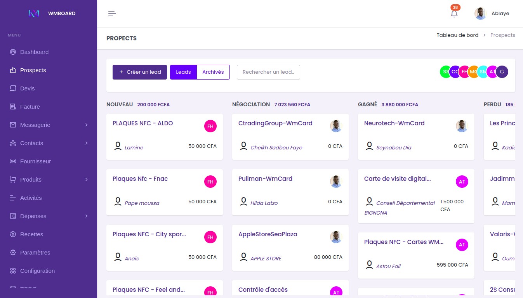Click the Devis laptop icon
This screenshot has width=523, height=298.
(x=13, y=88)
